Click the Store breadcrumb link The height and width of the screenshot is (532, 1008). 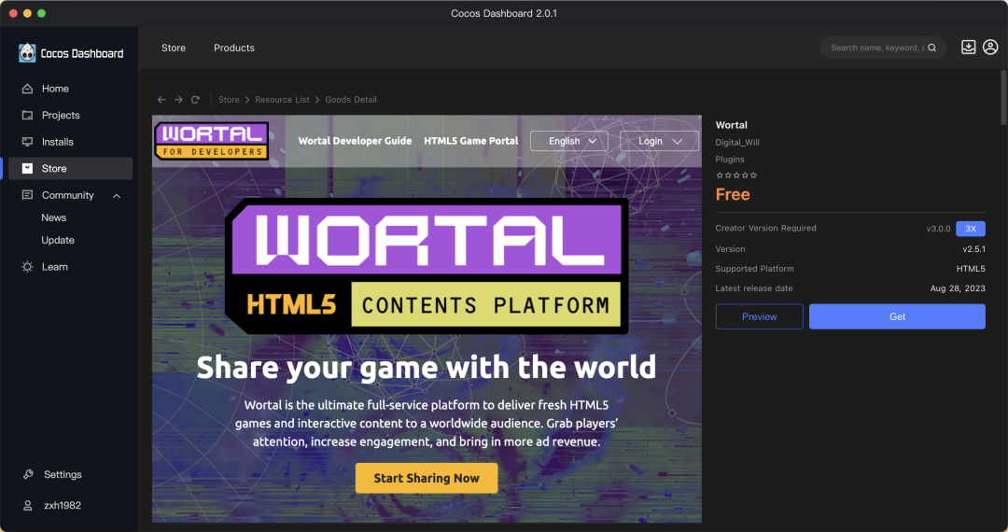pos(229,100)
